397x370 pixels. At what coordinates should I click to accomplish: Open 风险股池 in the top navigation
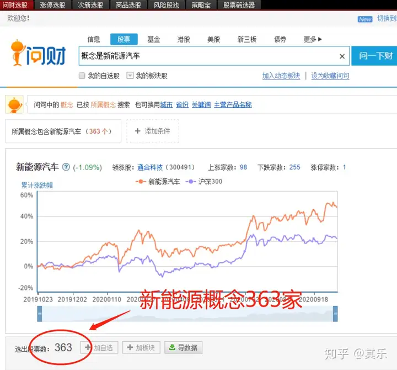click(x=166, y=5)
